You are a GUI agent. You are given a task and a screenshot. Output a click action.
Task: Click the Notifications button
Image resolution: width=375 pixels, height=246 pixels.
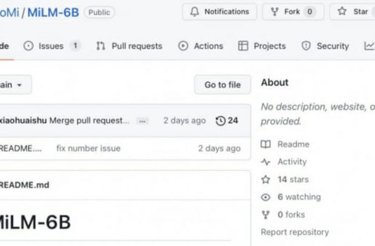(220, 12)
